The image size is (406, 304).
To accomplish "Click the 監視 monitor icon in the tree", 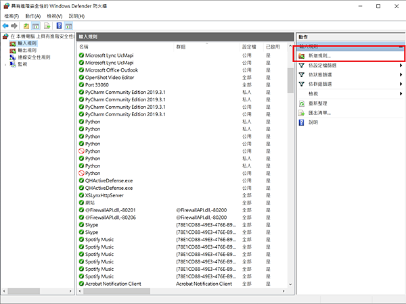I will (x=13, y=64).
